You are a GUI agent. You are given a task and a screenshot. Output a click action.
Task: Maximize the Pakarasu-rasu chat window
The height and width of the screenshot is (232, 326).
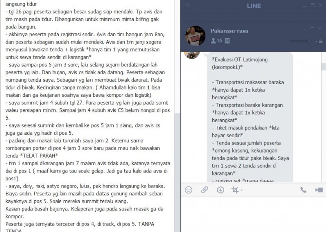pos(312,28)
